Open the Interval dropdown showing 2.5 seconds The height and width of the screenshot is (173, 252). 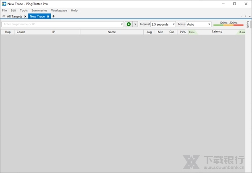coord(163,24)
